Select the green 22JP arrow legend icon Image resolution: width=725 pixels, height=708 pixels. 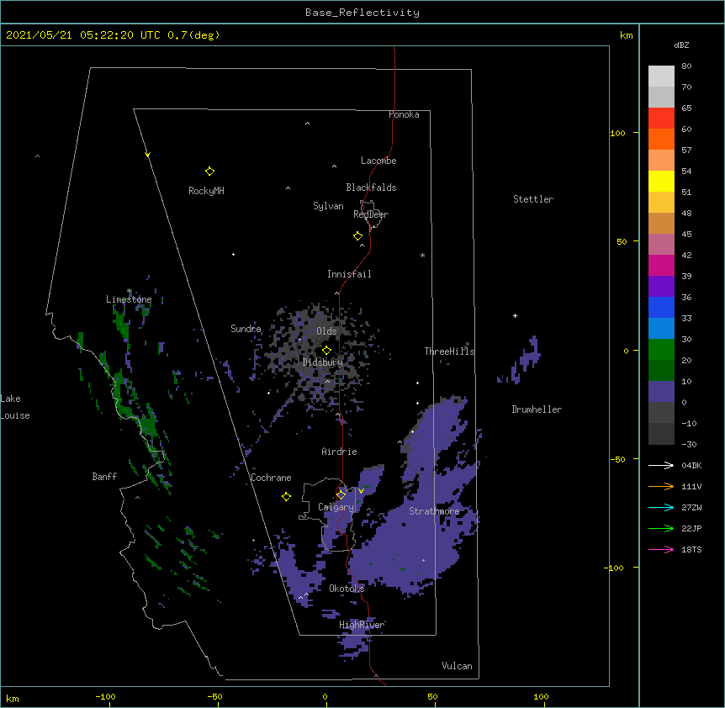[x=661, y=528]
